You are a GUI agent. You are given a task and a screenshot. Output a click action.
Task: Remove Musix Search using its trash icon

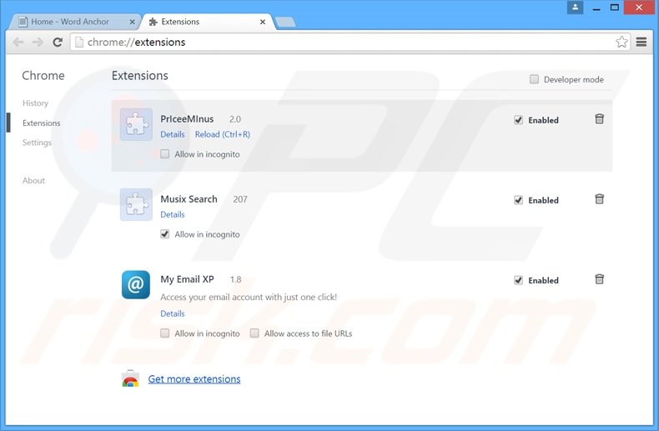[599, 199]
